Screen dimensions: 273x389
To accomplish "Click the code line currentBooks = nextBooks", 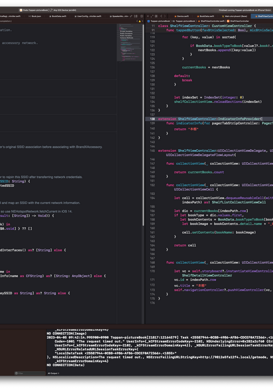I will tap(206, 67).
